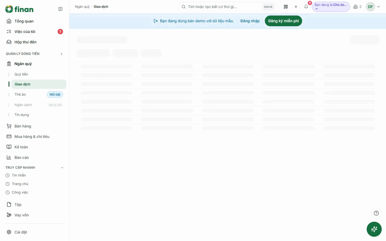This screenshot has height=241, width=386.
Task: Click the Cài đặt gear icon
Action: pos(9,232)
